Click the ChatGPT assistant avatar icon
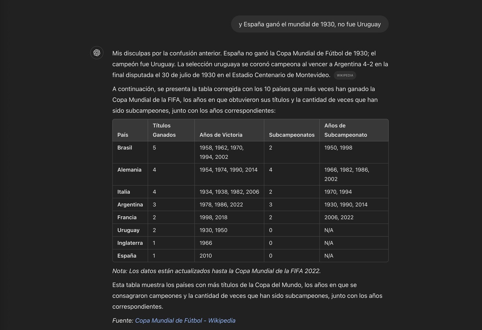 tap(97, 53)
